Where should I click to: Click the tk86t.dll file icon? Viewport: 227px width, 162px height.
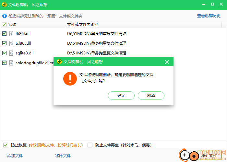coord(11,34)
